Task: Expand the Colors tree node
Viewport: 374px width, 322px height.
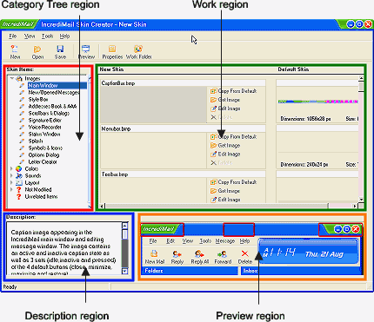Action: point(11,168)
